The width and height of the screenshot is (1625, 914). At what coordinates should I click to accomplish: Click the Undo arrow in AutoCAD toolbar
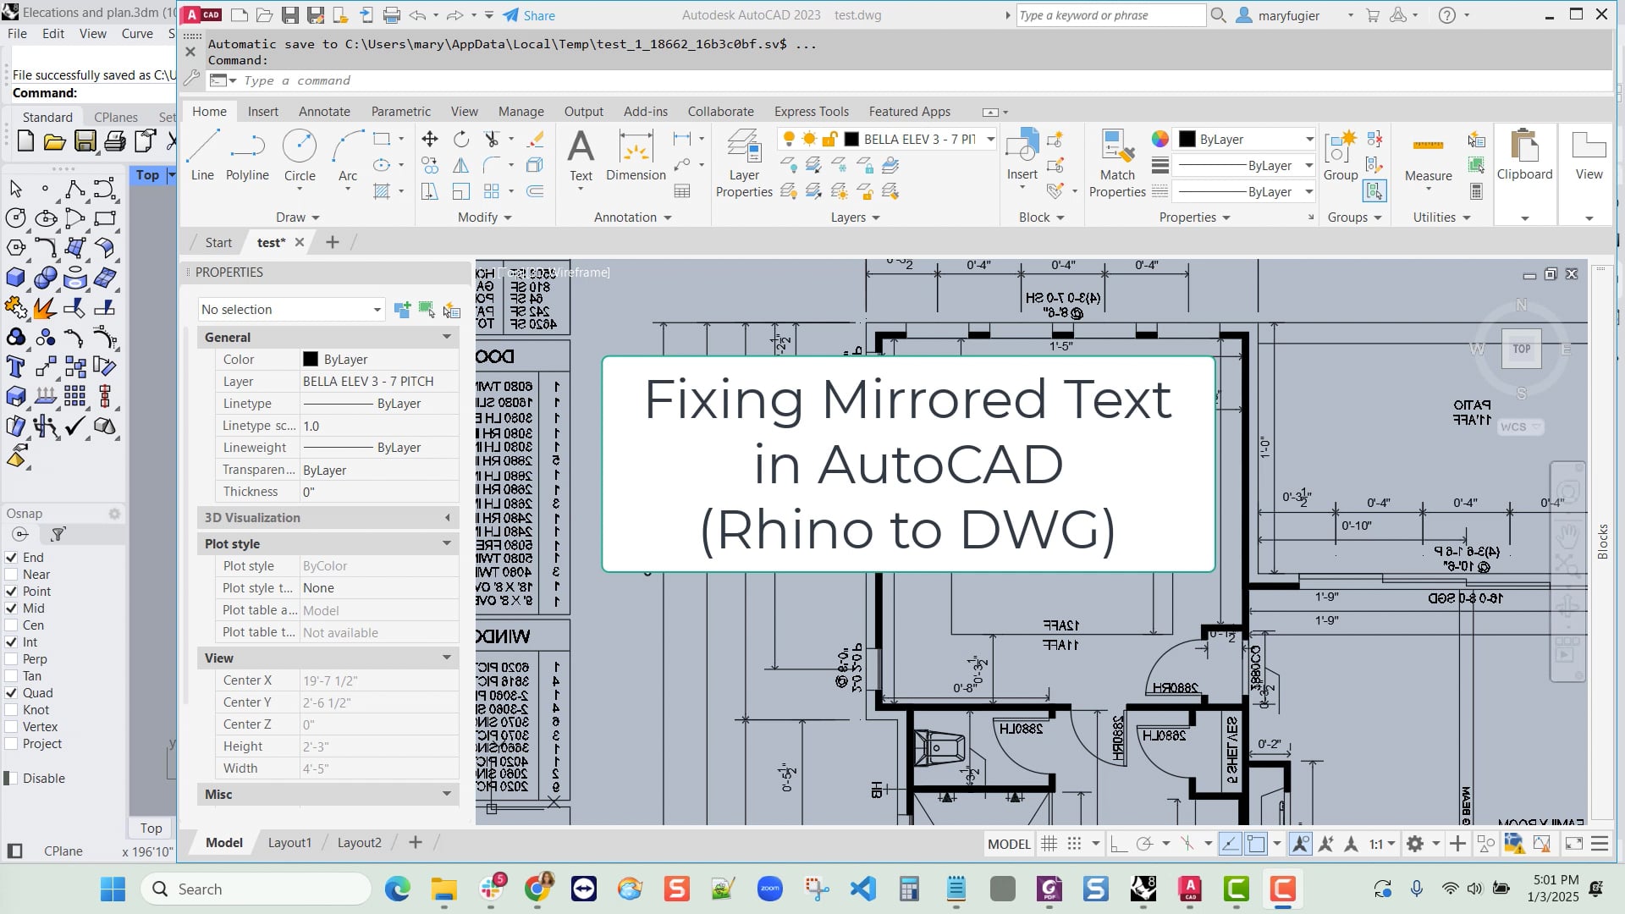pos(417,15)
